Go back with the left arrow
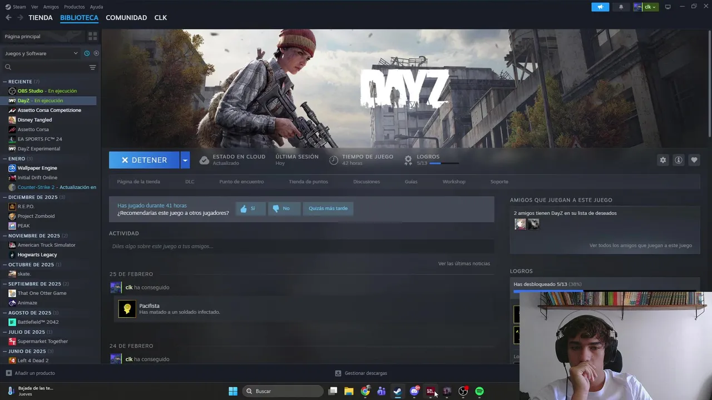Image resolution: width=712 pixels, height=400 pixels. click(x=8, y=18)
